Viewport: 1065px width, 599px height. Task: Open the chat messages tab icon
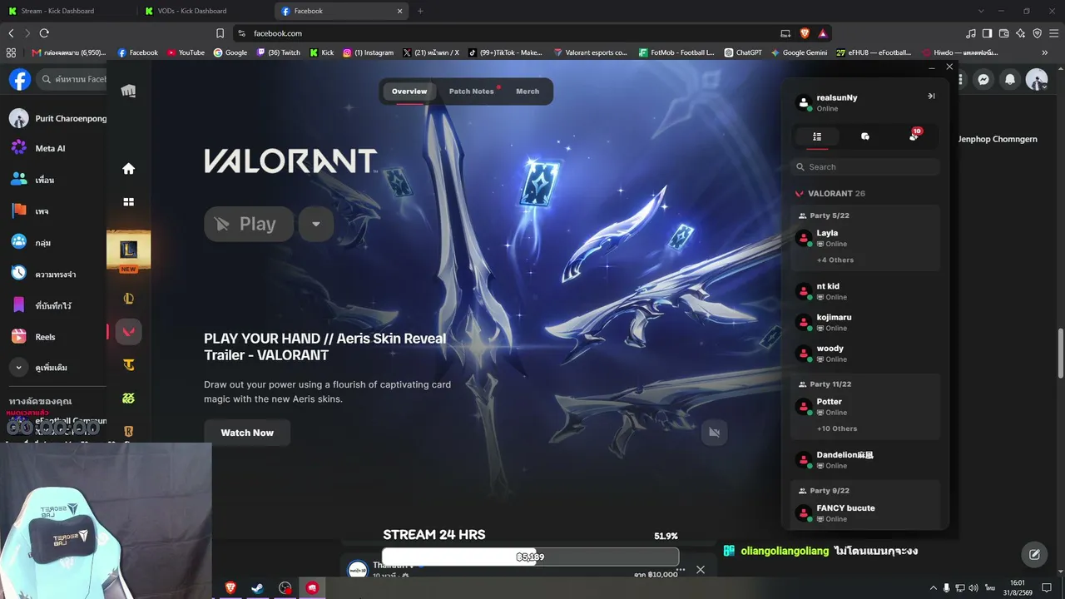(x=865, y=136)
